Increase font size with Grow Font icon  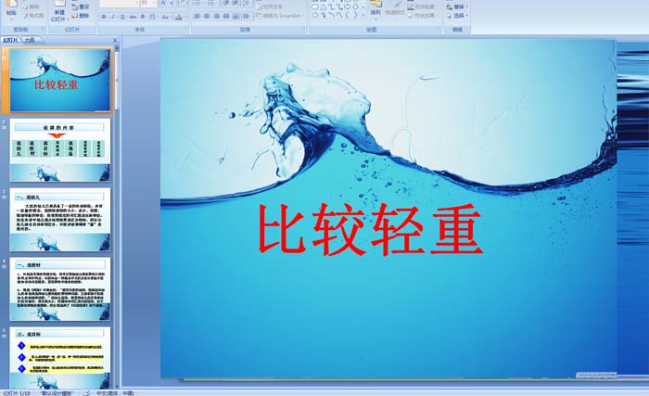(163, 3)
